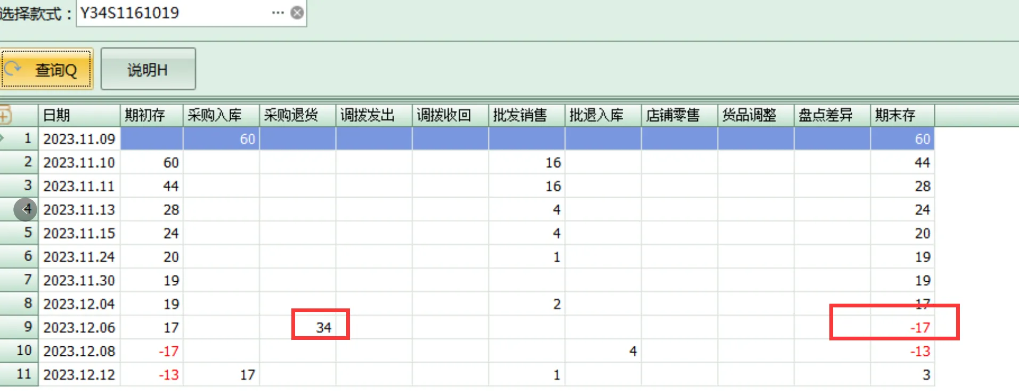Click the 店铺零售 column header
1019x391 pixels.
pyautogui.click(x=679, y=115)
